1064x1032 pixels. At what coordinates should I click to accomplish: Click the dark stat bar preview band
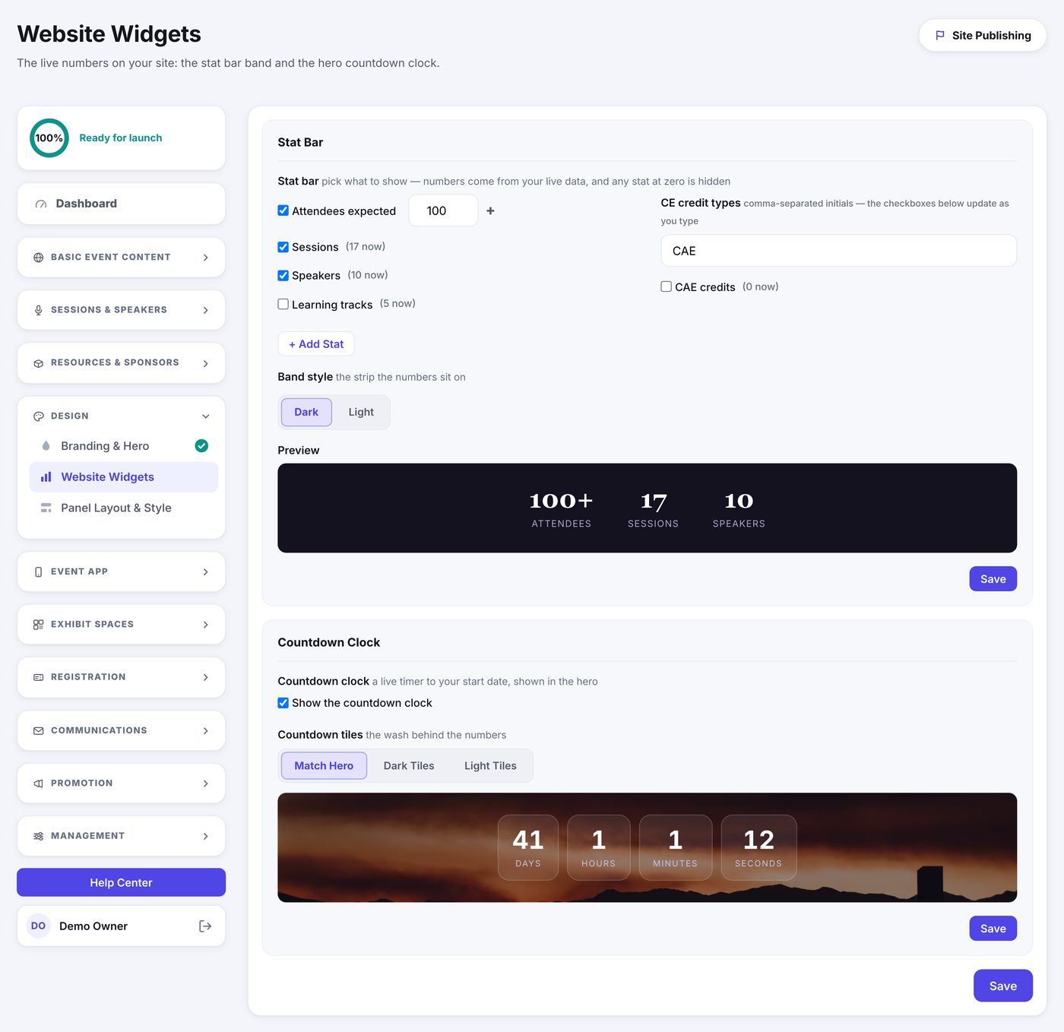647,508
